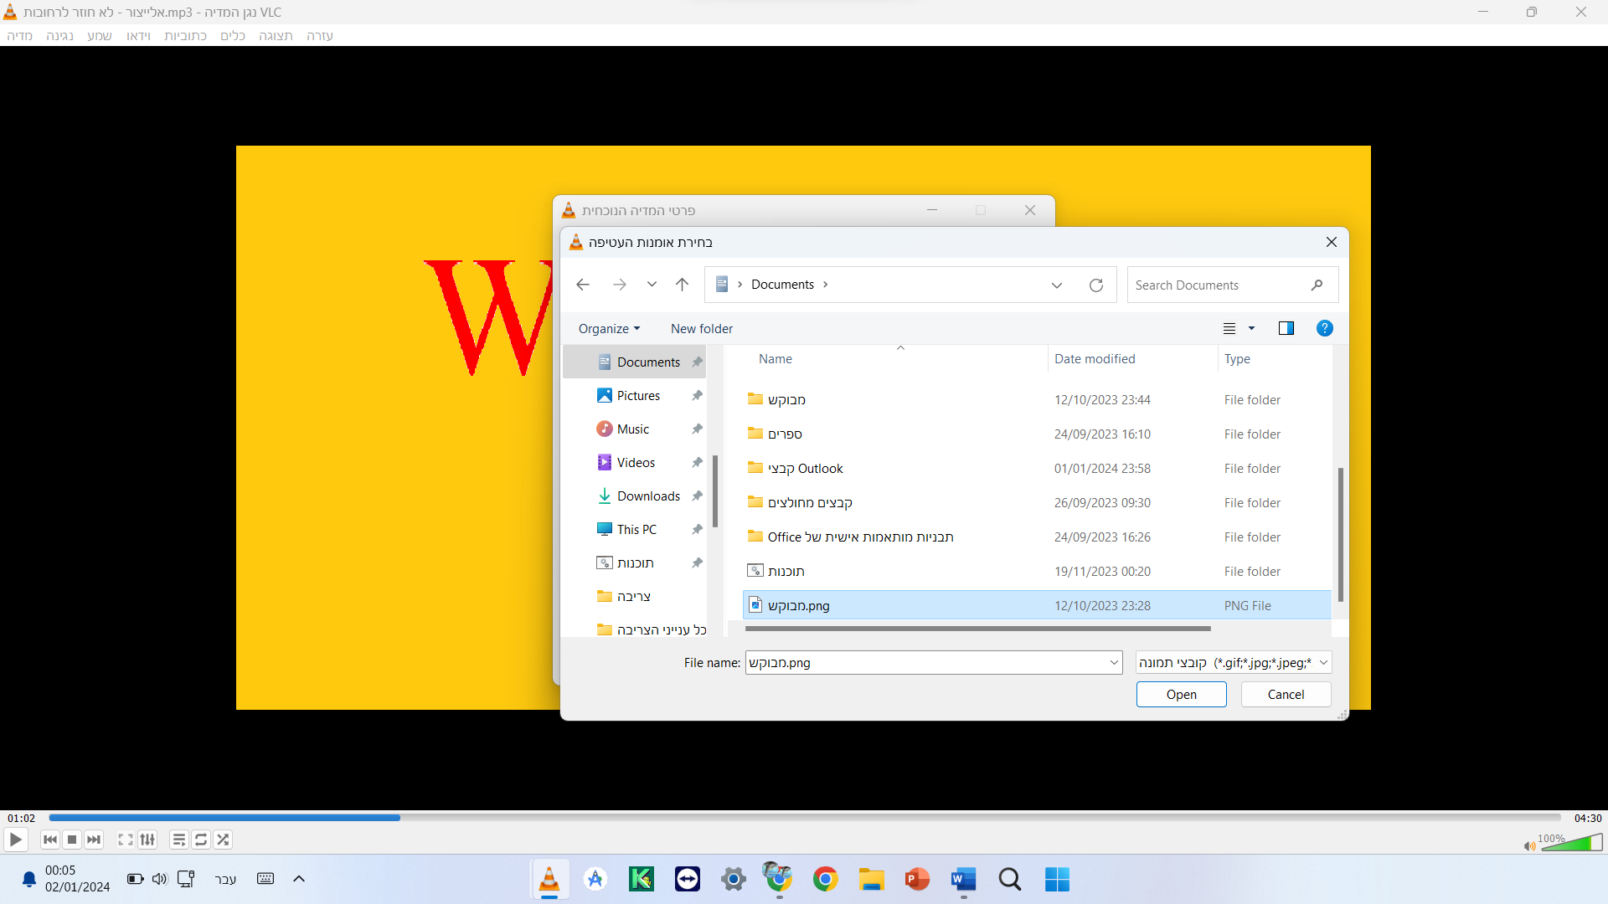Open Chrome from the taskbar
The width and height of the screenshot is (1608, 904).
pos(826,879)
